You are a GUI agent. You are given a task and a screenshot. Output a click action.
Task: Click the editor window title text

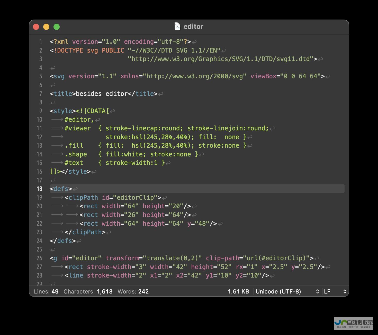click(x=193, y=27)
